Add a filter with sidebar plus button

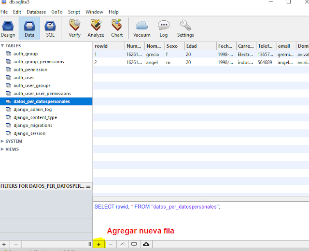pos(4,244)
